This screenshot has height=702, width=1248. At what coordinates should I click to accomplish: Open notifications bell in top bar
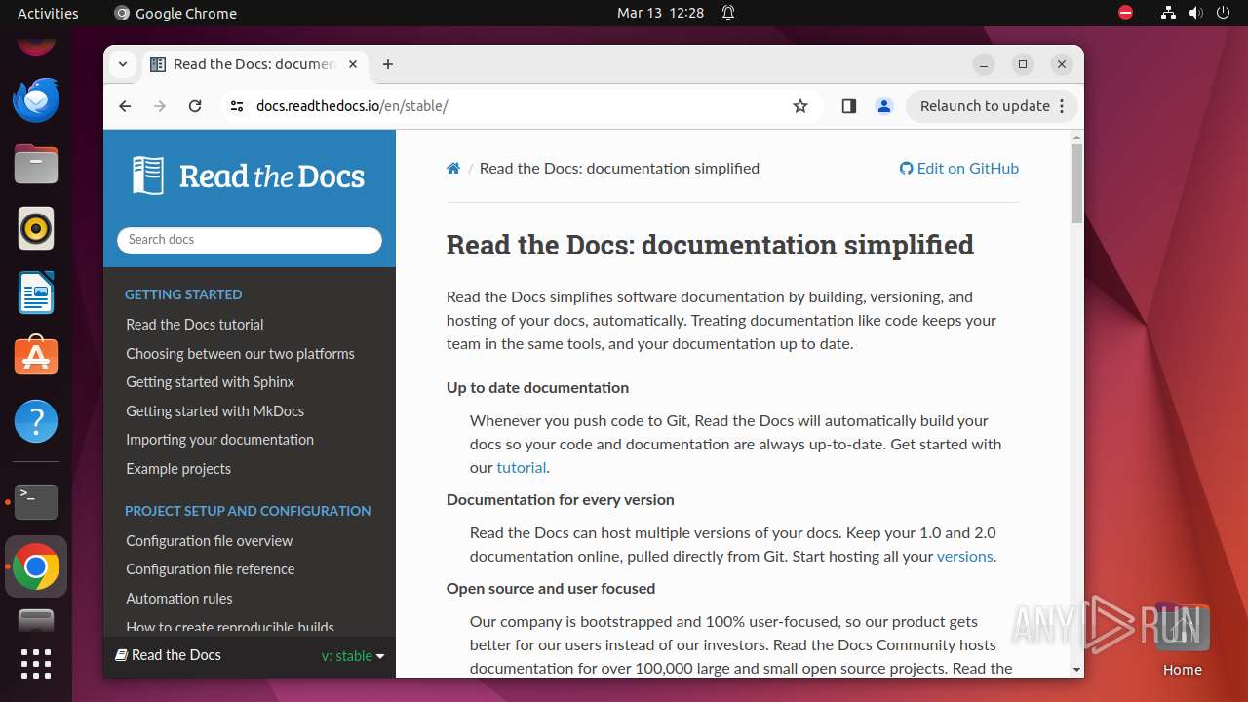(x=728, y=13)
